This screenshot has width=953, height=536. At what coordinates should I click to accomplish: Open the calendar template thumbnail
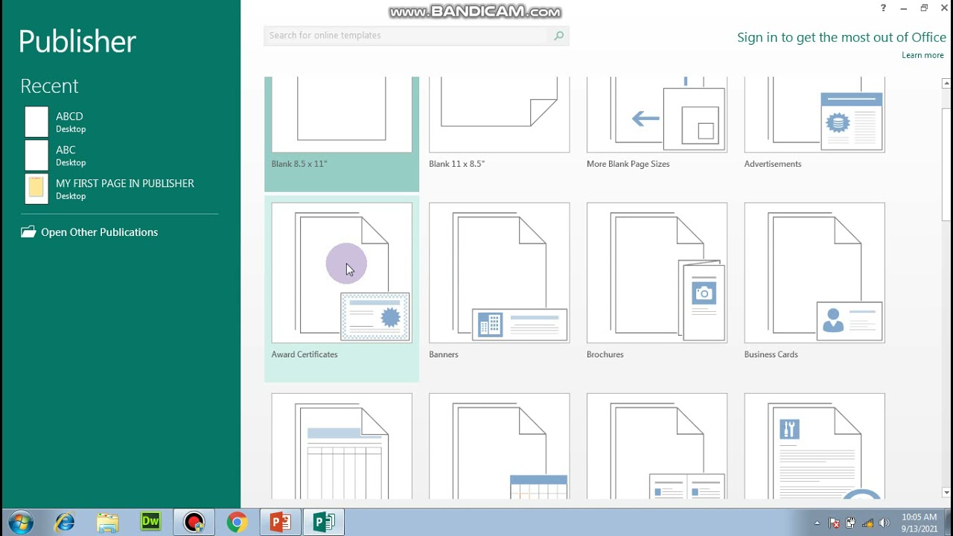coord(500,446)
